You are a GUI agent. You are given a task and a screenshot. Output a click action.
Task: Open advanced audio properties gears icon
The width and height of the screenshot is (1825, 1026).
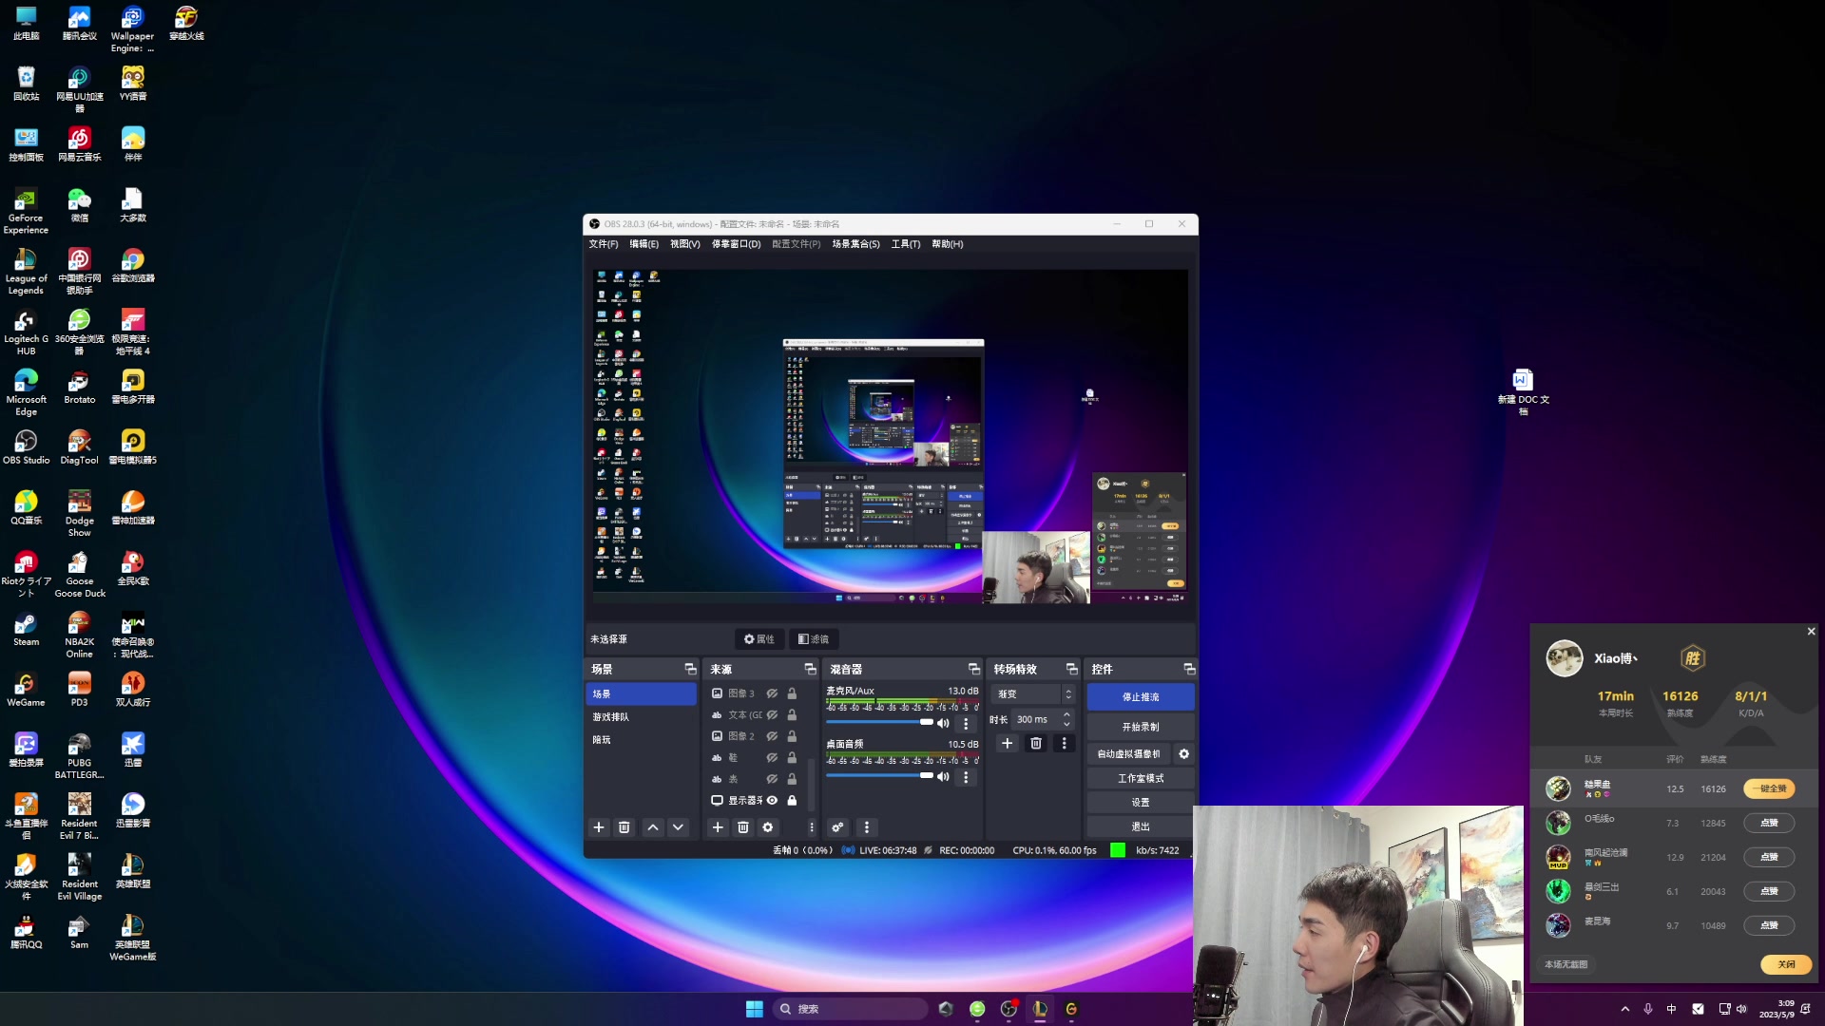pyautogui.click(x=837, y=827)
